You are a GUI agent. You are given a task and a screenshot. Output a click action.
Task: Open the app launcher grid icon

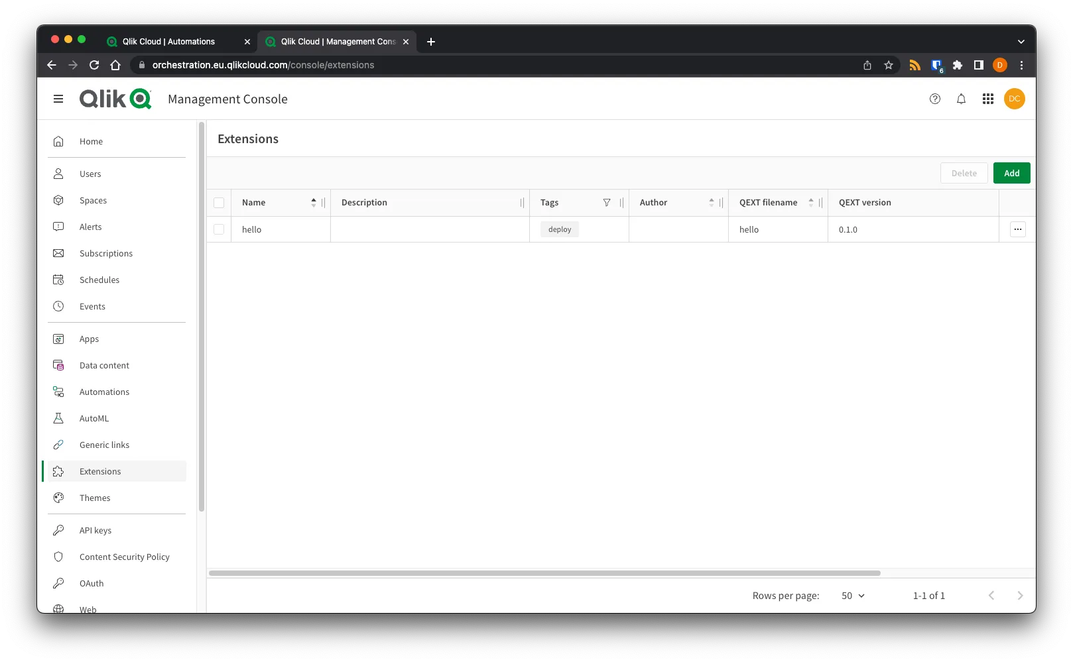(x=987, y=99)
